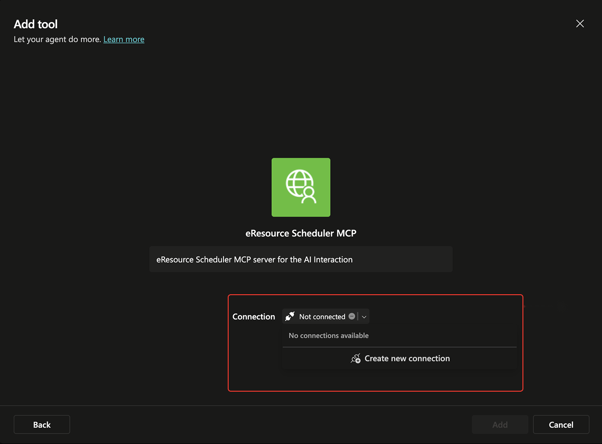Image resolution: width=602 pixels, height=444 pixels.
Task: Click the 'Not connected' label text
Action: 322,317
